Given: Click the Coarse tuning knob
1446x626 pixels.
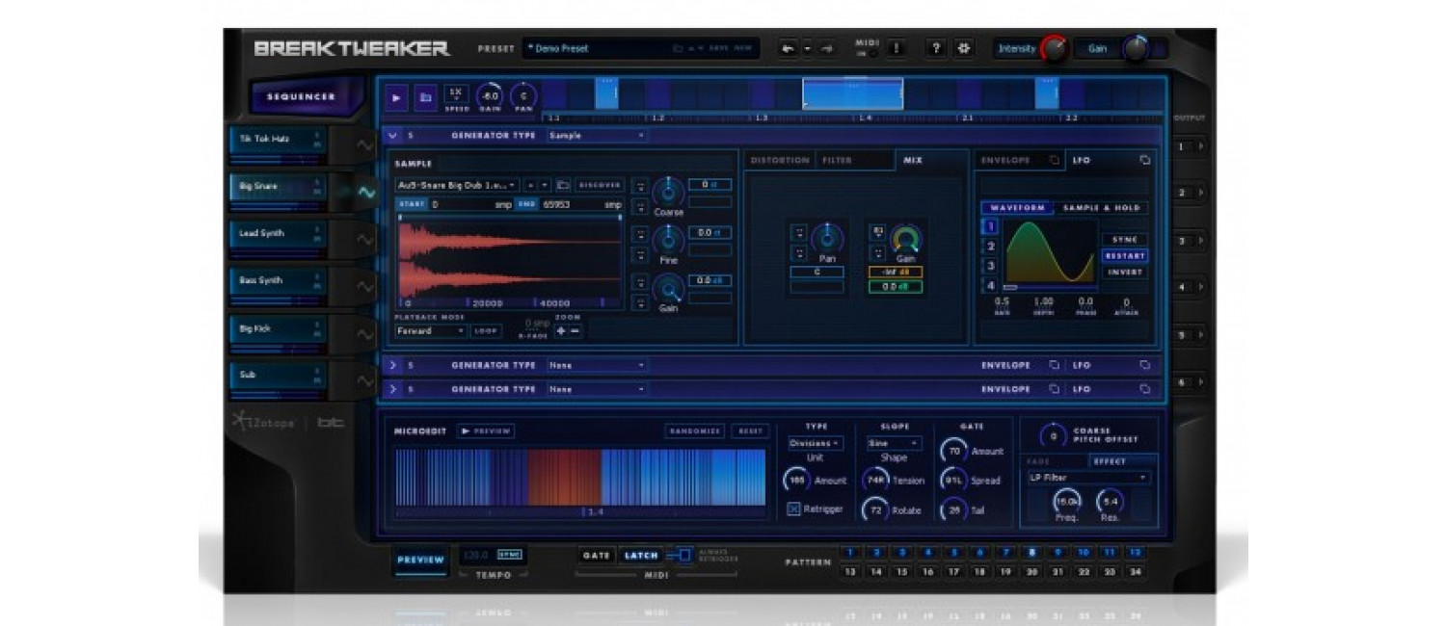Looking at the screenshot, I should pos(667,191).
